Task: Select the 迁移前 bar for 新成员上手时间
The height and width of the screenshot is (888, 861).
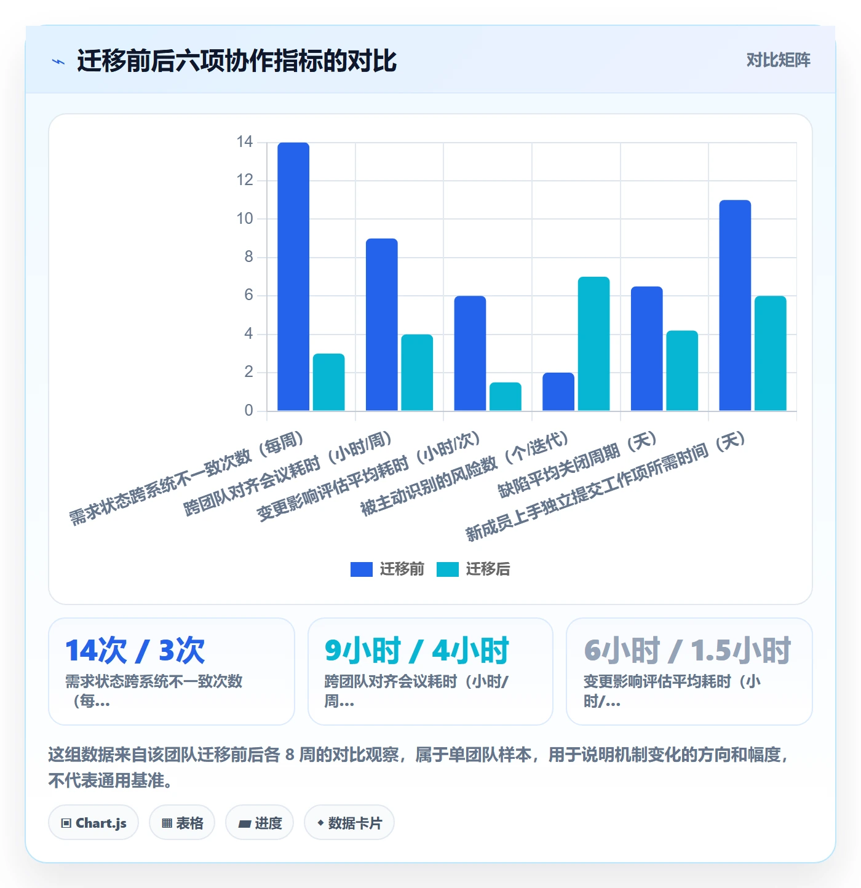Action: (735, 306)
